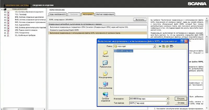Switch to Электрические системы top tab
Screen dimensions: 209x110
(x=17, y=5)
